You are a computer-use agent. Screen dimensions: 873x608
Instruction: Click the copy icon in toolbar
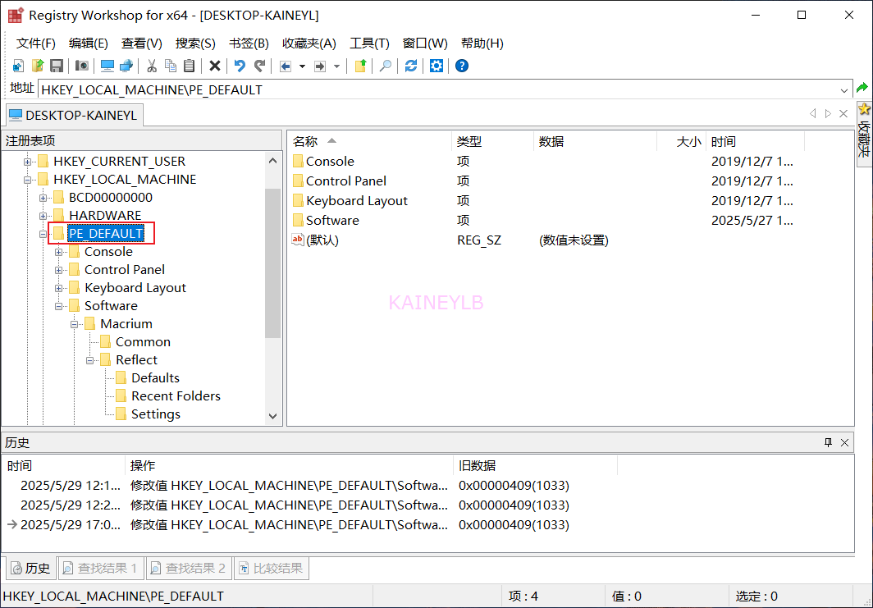coord(171,66)
